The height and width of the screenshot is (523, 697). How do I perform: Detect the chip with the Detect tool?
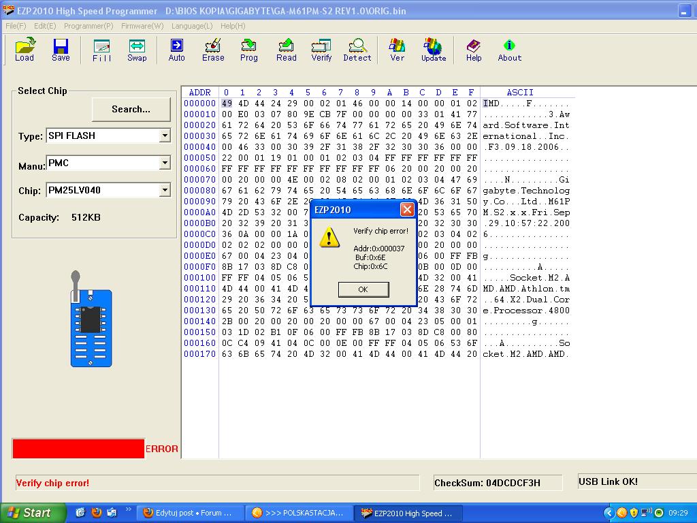click(x=357, y=49)
